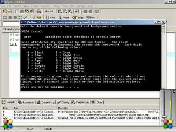The height and width of the screenshot is (132, 176).
Task: Select the coloured screen editor file tab
Action: [x=11, y=29]
